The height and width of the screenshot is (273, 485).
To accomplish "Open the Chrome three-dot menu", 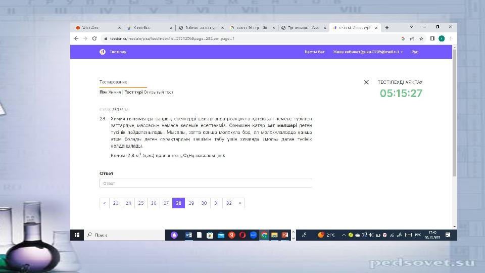I will click(x=451, y=39).
